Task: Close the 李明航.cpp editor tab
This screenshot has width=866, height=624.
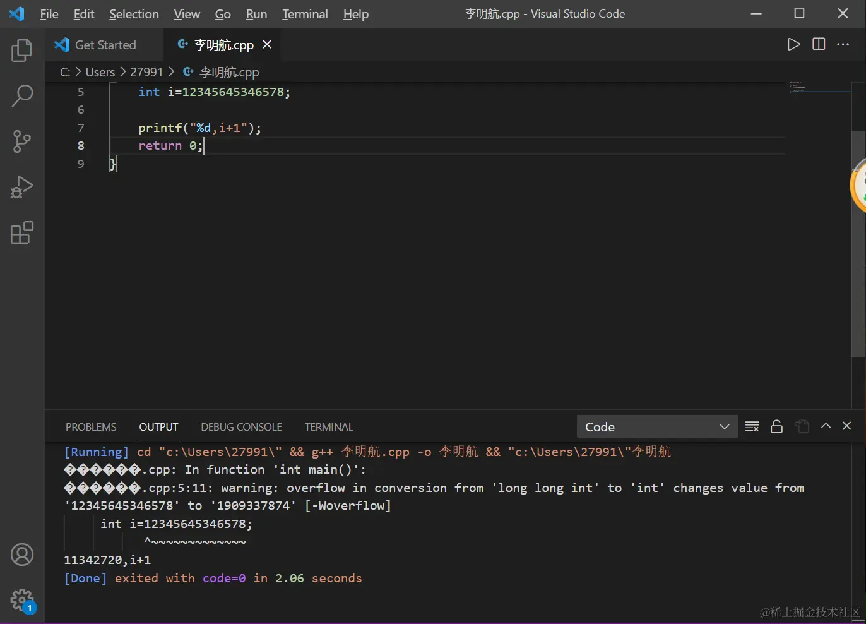Action: [x=267, y=44]
